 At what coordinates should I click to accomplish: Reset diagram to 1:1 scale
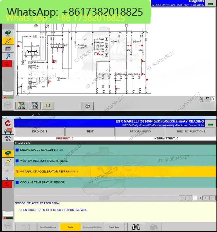point(48,106)
